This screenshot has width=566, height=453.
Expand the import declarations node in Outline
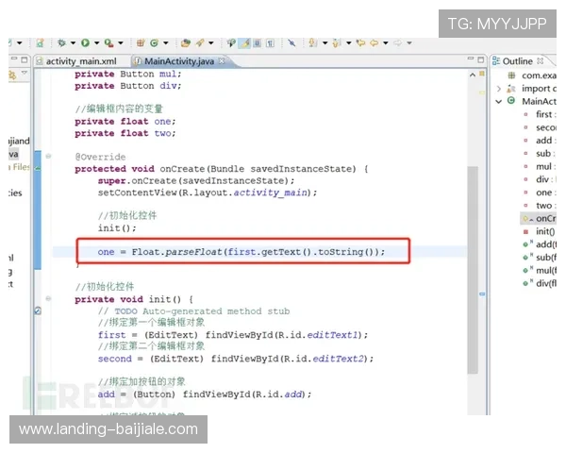coord(498,88)
